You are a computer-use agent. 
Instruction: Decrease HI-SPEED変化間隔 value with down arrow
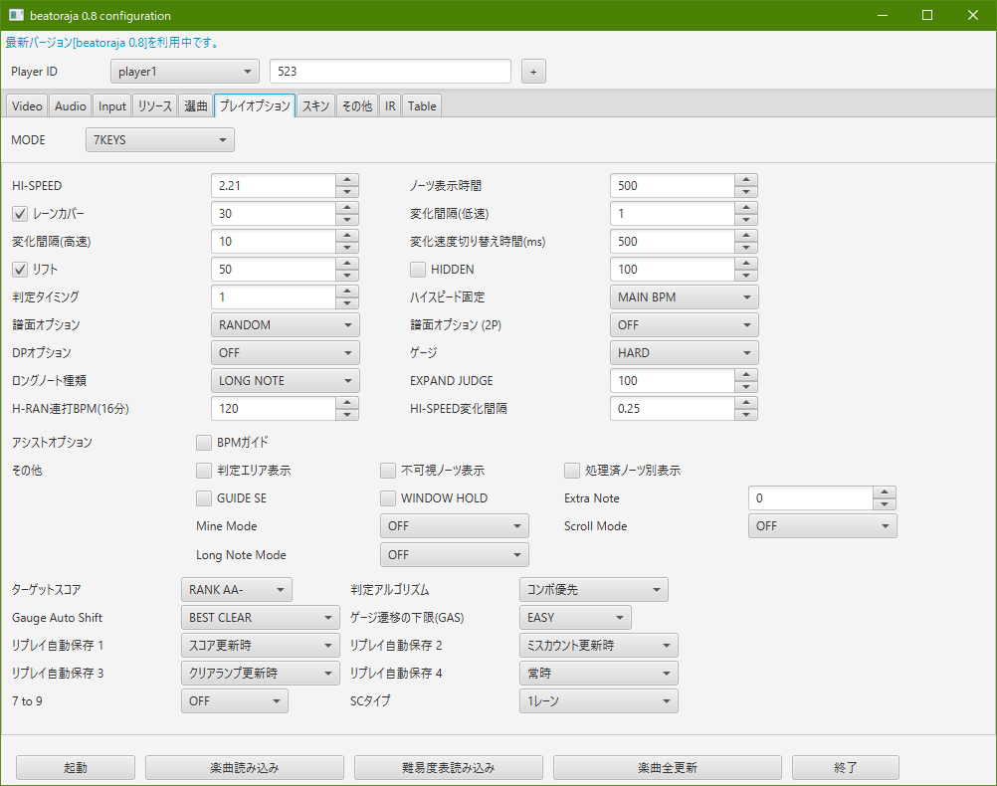click(x=746, y=415)
